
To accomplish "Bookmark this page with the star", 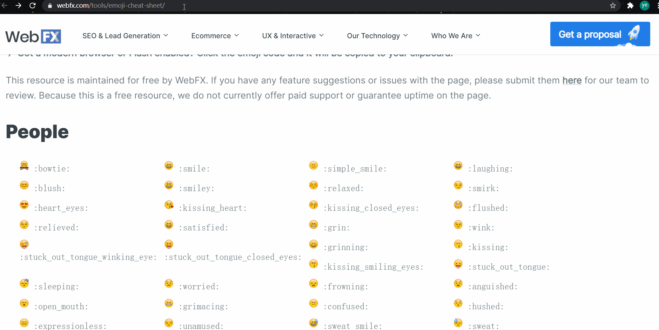I will click(x=613, y=6).
